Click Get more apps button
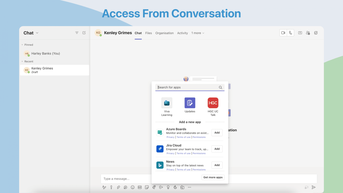The image size is (343, 193). pyautogui.click(x=213, y=177)
